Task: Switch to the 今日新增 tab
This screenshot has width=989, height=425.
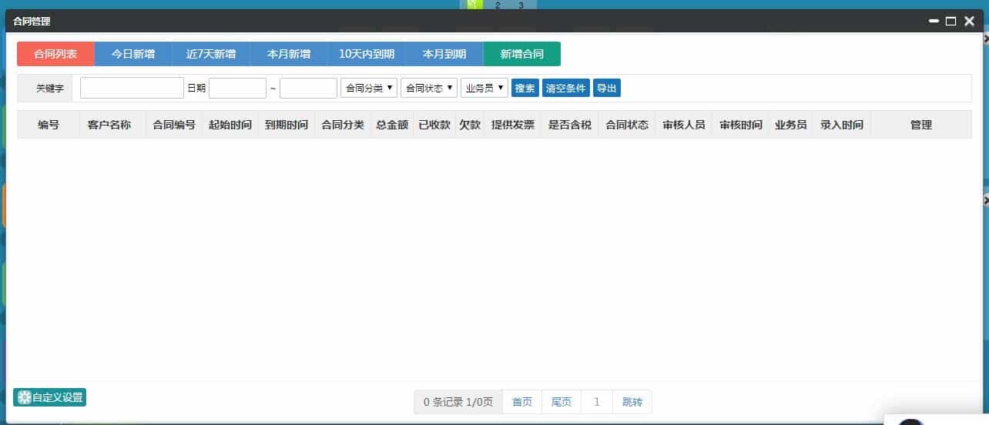Action: pos(133,54)
